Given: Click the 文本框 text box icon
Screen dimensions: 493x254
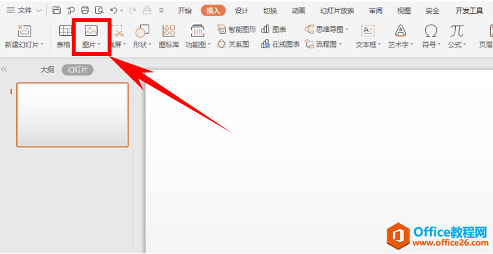Looking at the screenshot, I should [x=368, y=31].
